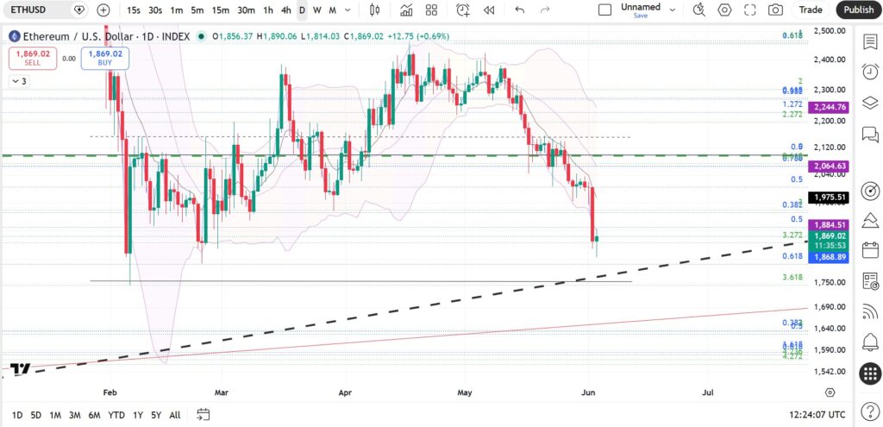This screenshot has width=883, height=427.
Task: Open the hotlists target radar panel
Action: tap(870, 191)
